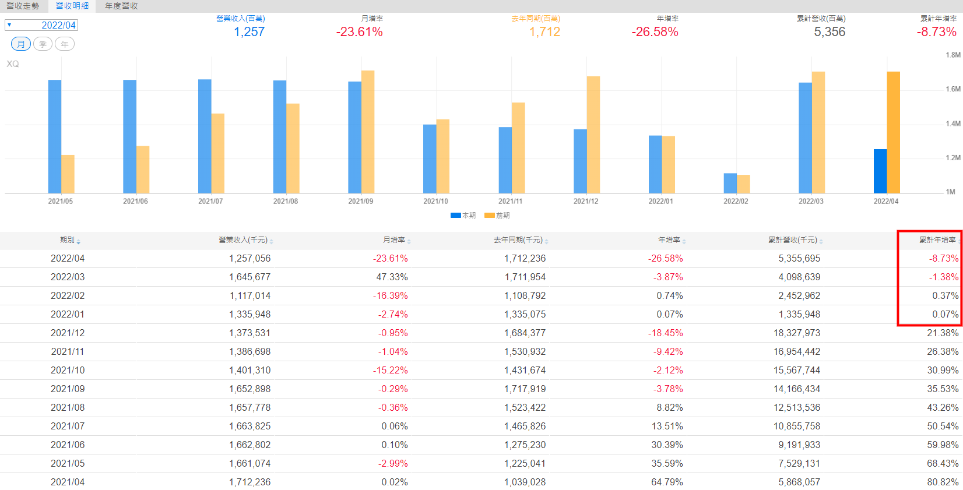Click the 2022/04 dark orange prior-period bar
Screen dimensions: 963x490
tap(894, 132)
